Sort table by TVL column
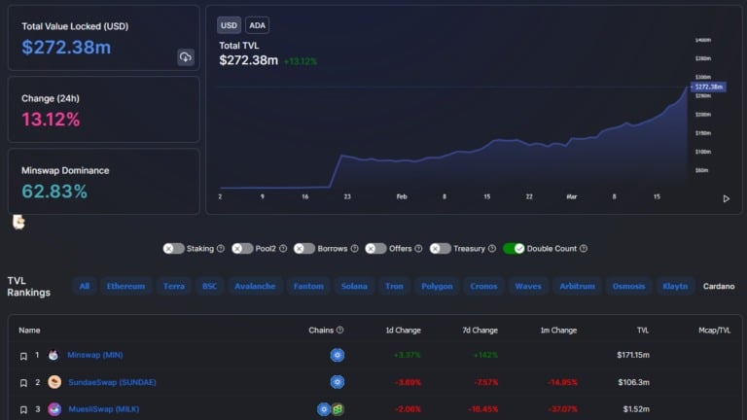This screenshot has height=420, width=747. pyautogui.click(x=643, y=330)
